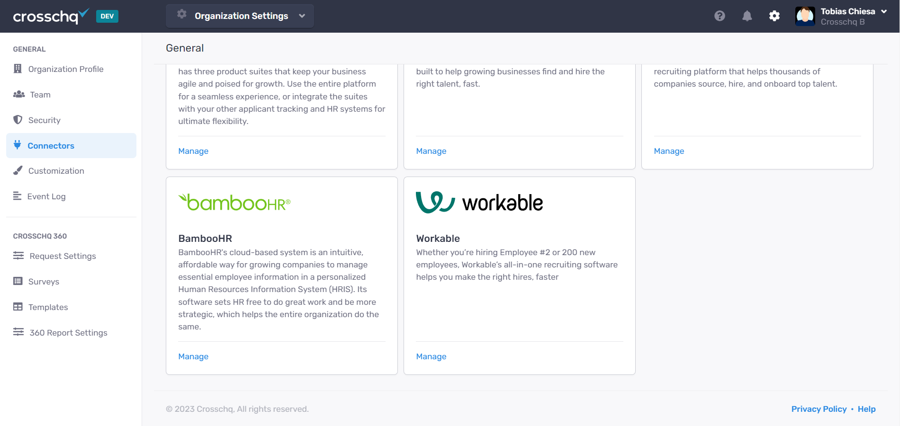The height and width of the screenshot is (426, 900).
Task: Open the Help link in footer
Action: [x=867, y=409]
